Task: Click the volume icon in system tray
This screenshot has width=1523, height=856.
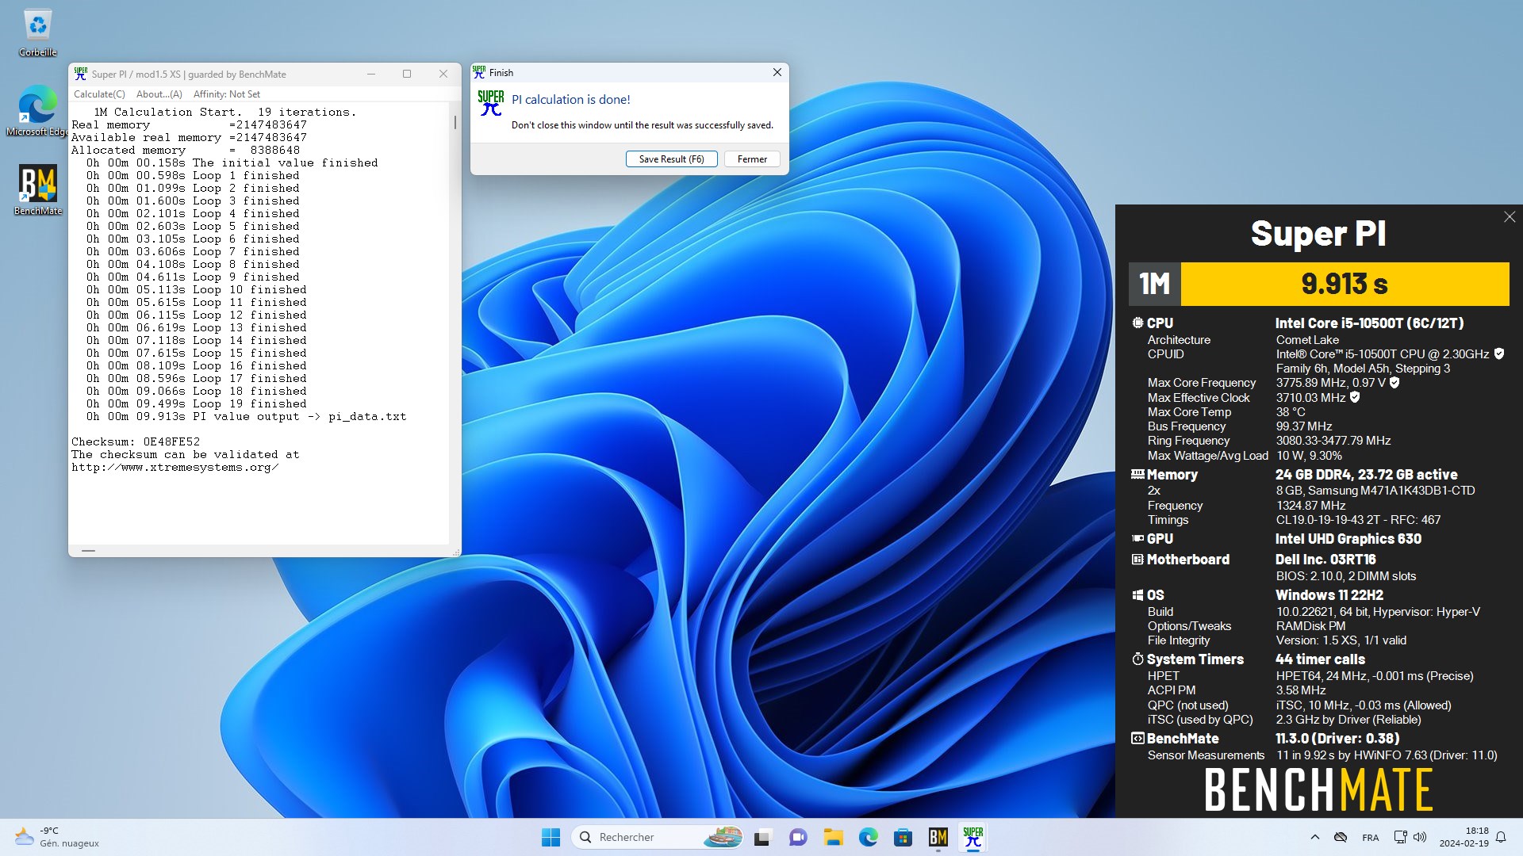Action: click(x=1420, y=837)
